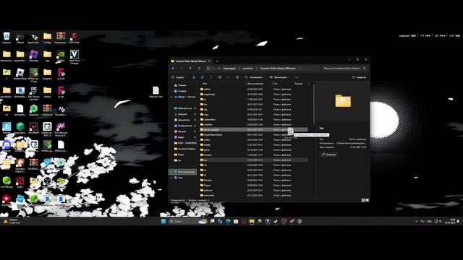Select the csgo folder row
Screen dimensions: 463x260
[253, 114]
